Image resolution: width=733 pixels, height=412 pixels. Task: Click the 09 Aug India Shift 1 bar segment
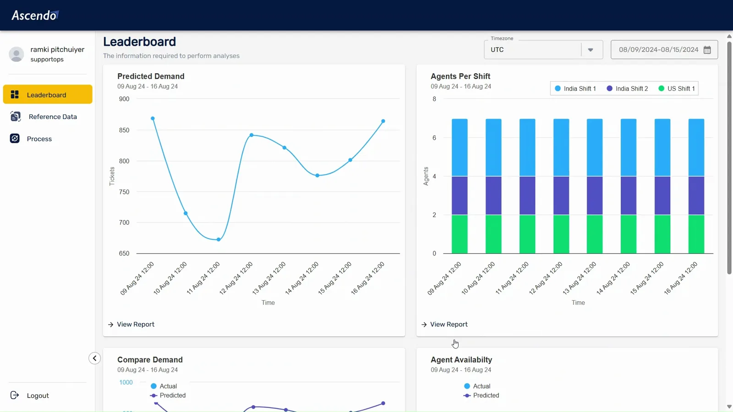tap(459, 147)
